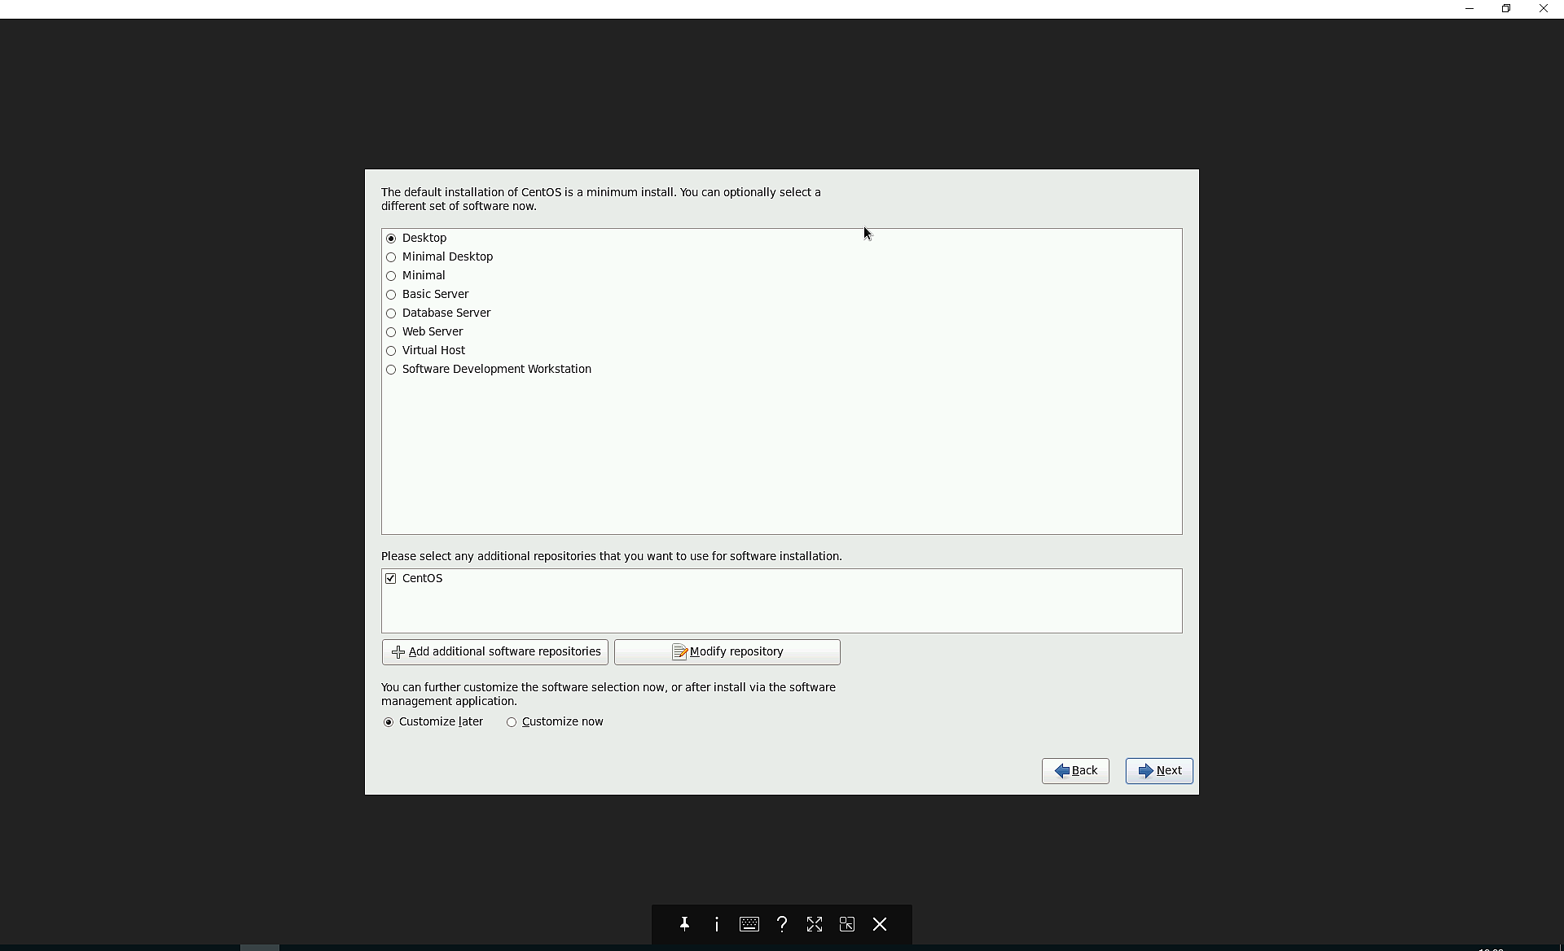Click the scale-to-window icon in the console toolbar
The height and width of the screenshot is (951, 1564).
[847, 924]
